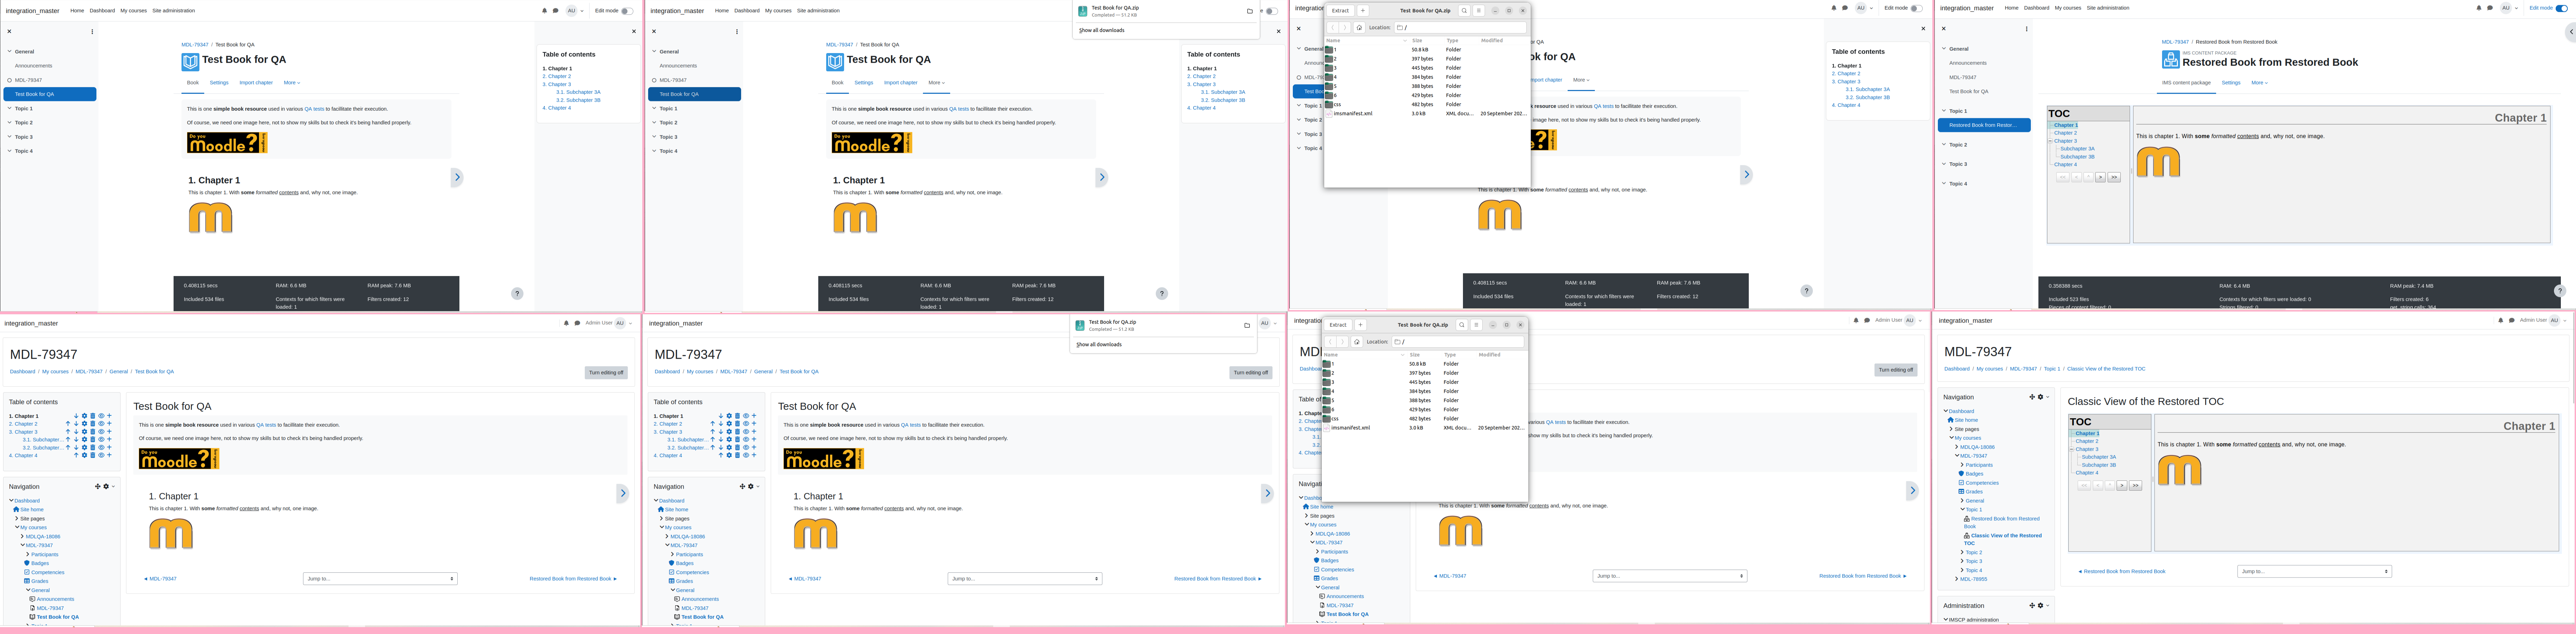Image resolution: width=2576 pixels, height=634 pixels.
Task: Select IMS content package tab on Restored Book page
Action: click(x=2186, y=83)
